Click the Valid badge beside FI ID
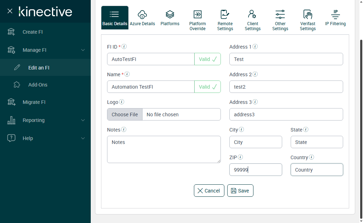 tap(208, 59)
